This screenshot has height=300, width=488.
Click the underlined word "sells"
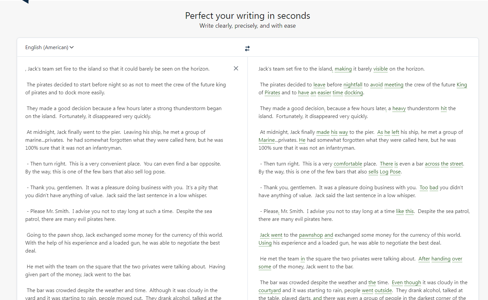point(373,172)
